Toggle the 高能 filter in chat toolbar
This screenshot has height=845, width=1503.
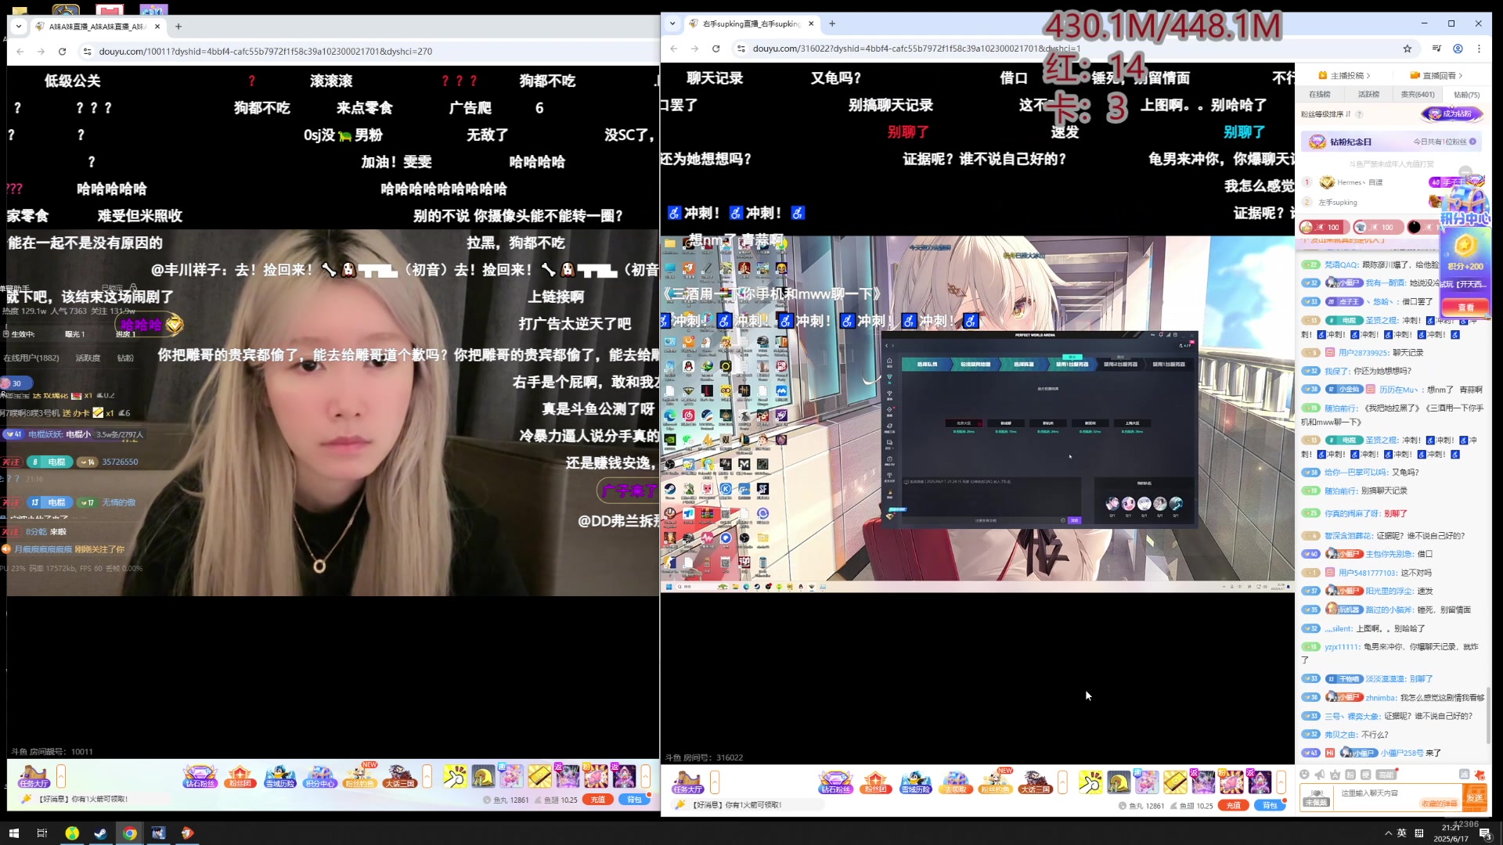coord(1386,775)
